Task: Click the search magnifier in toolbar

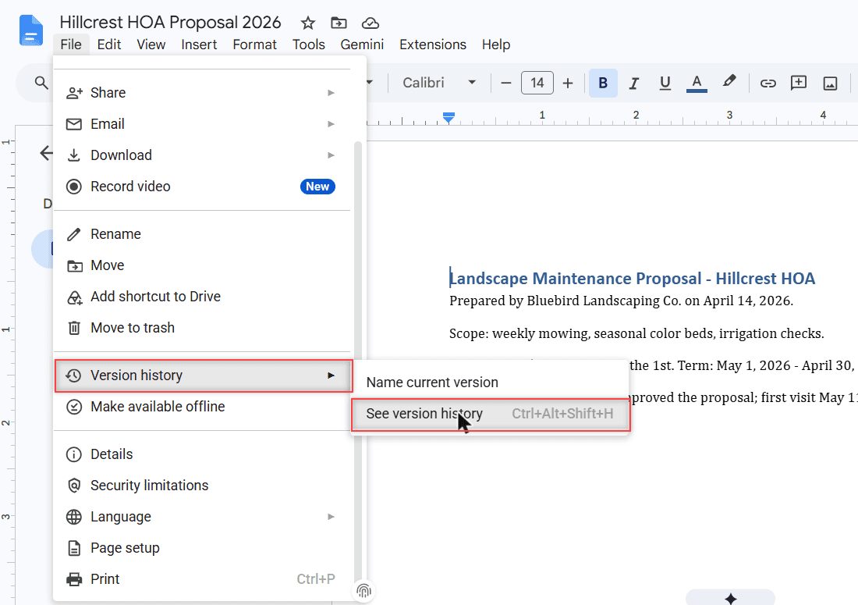Action: click(41, 83)
